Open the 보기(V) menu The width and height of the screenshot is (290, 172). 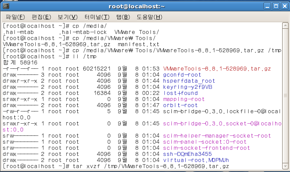(68, 17)
